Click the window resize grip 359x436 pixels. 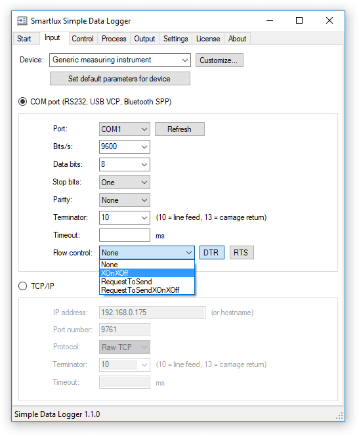click(x=339, y=416)
